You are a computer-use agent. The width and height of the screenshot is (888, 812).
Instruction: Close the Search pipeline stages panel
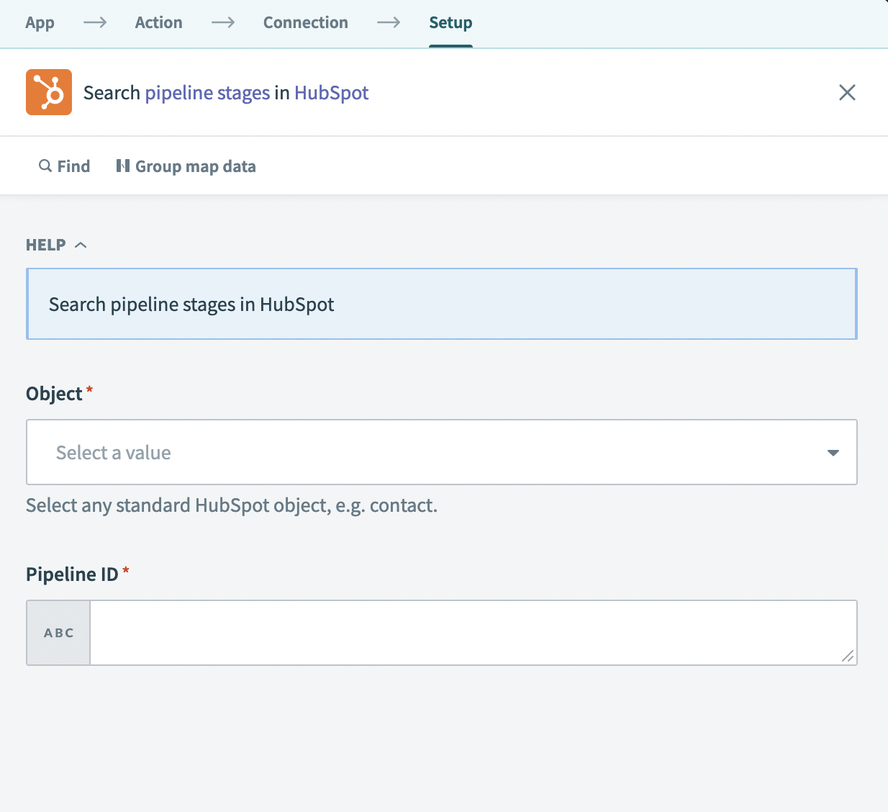[x=847, y=92]
